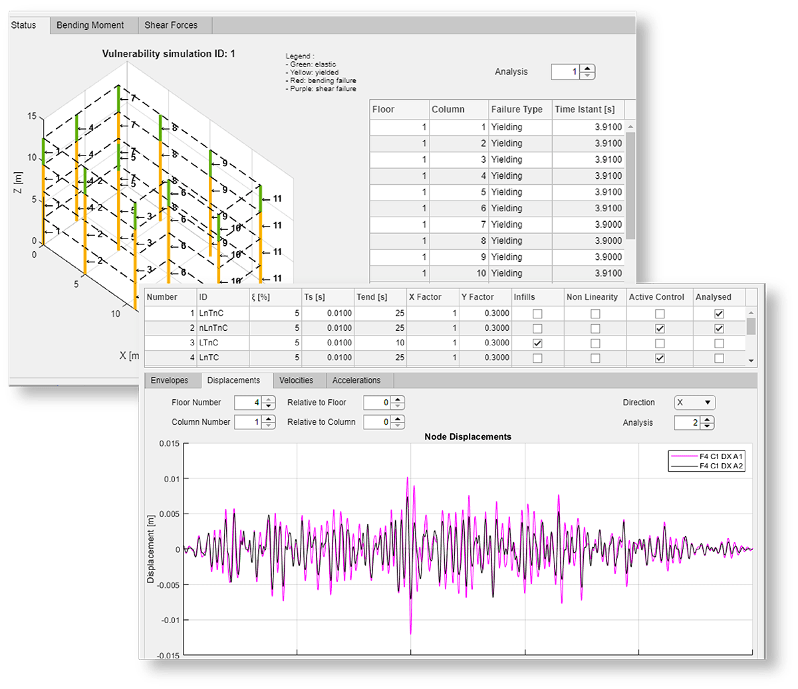Click the scroll-up arrow of the analyses table
Screen dimensions: 798x689
click(x=751, y=312)
